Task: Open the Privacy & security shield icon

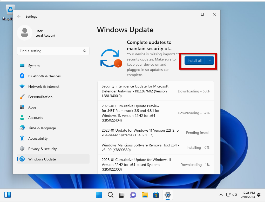Action: pyautogui.click(x=22, y=149)
